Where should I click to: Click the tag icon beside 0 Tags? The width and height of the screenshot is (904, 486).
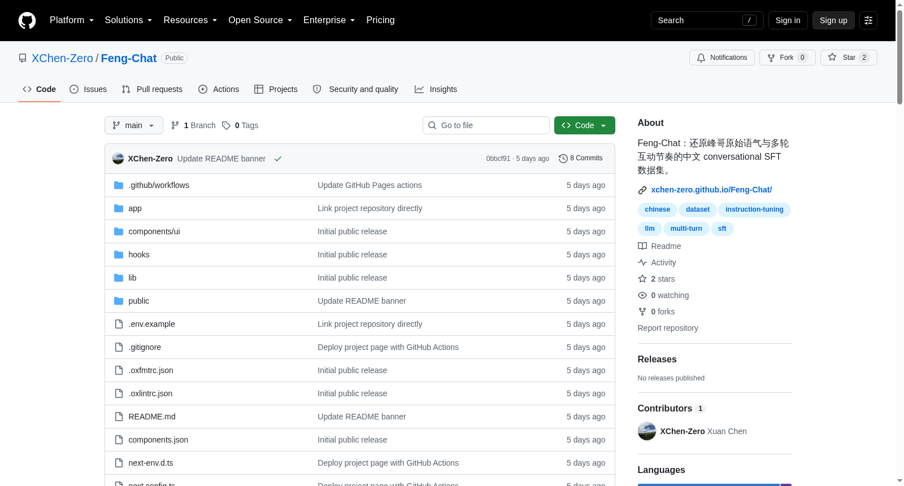coord(226,125)
